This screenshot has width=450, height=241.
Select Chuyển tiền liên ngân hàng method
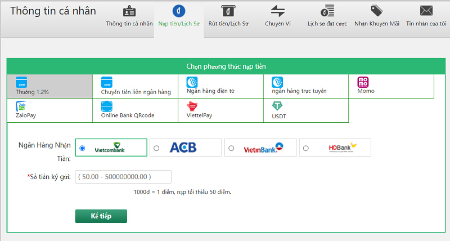pyautogui.click(x=135, y=86)
